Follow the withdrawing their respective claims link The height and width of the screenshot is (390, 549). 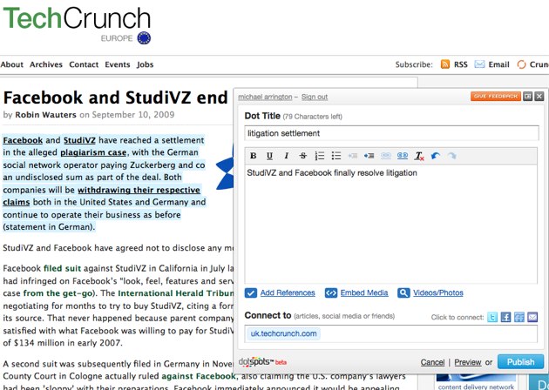[x=102, y=196]
